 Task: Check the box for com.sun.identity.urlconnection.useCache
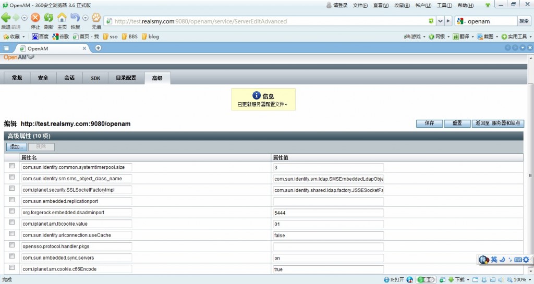(x=12, y=233)
